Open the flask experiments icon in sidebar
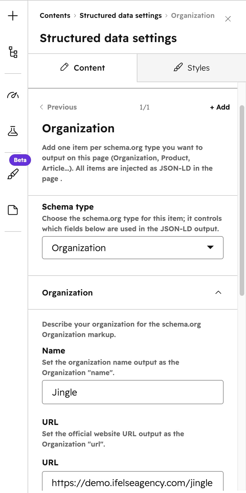The width and height of the screenshot is (246, 493). point(13,131)
